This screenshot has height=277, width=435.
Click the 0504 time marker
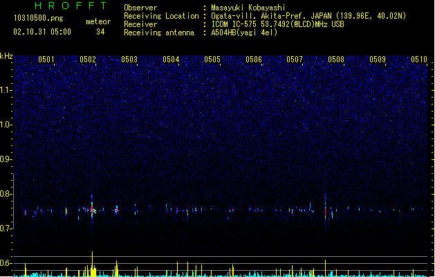[171, 59]
